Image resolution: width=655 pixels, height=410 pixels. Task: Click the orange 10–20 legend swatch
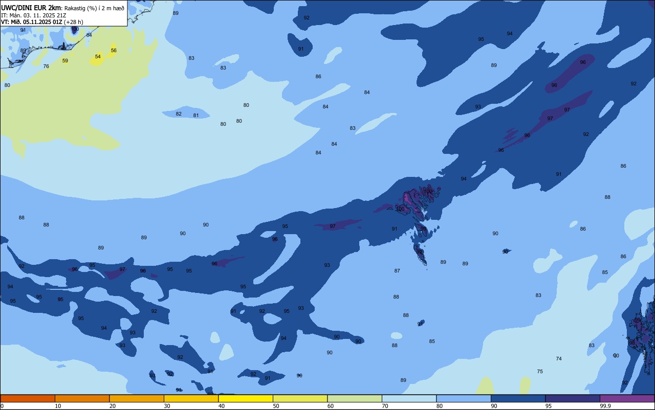82,398
